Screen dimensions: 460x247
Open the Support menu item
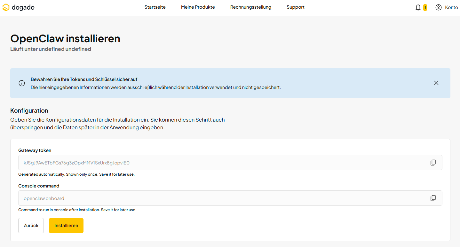tap(296, 7)
